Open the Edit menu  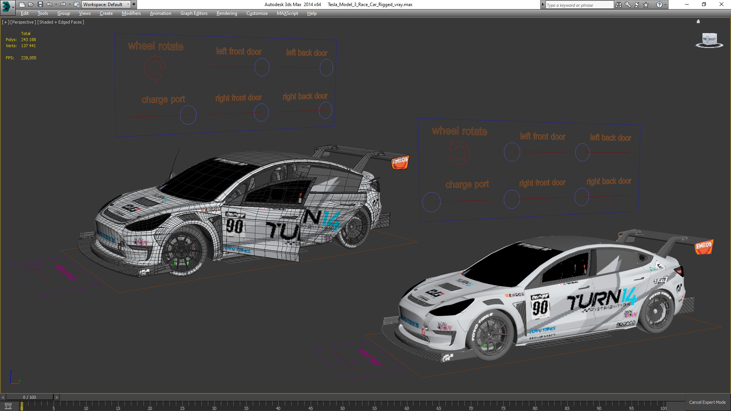pos(25,13)
